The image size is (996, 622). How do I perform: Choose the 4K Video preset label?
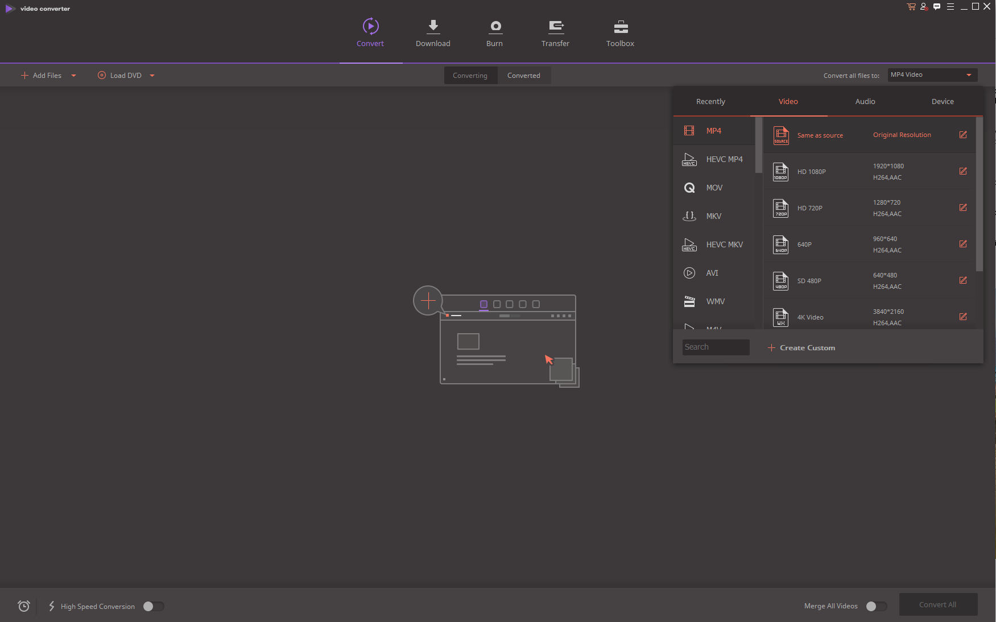click(x=810, y=317)
